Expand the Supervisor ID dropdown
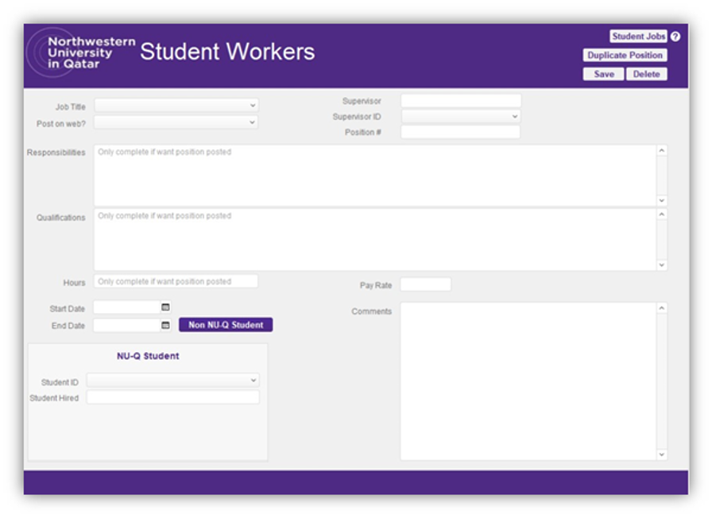This screenshot has width=712, height=518. pos(460,116)
